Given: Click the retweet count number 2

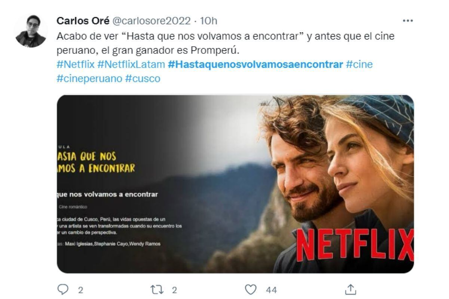Looking at the screenshot, I should [174, 290].
